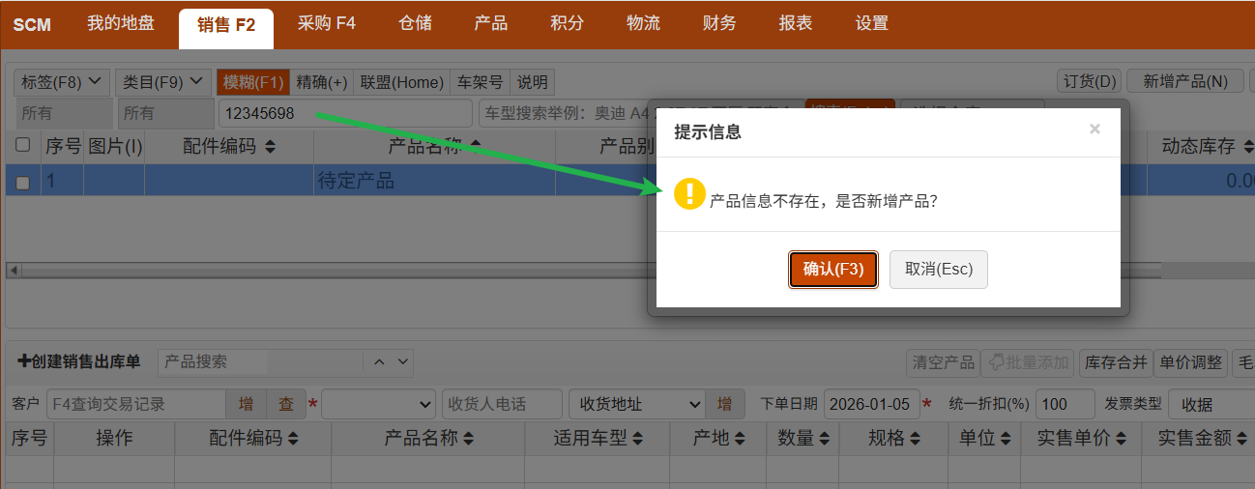Click the yellow exclamation warning icon
This screenshot has height=489, width=1255.
(x=689, y=193)
